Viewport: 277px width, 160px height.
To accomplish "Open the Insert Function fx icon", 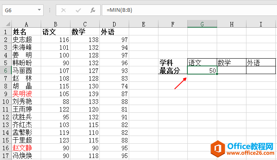I will click(x=93, y=10).
